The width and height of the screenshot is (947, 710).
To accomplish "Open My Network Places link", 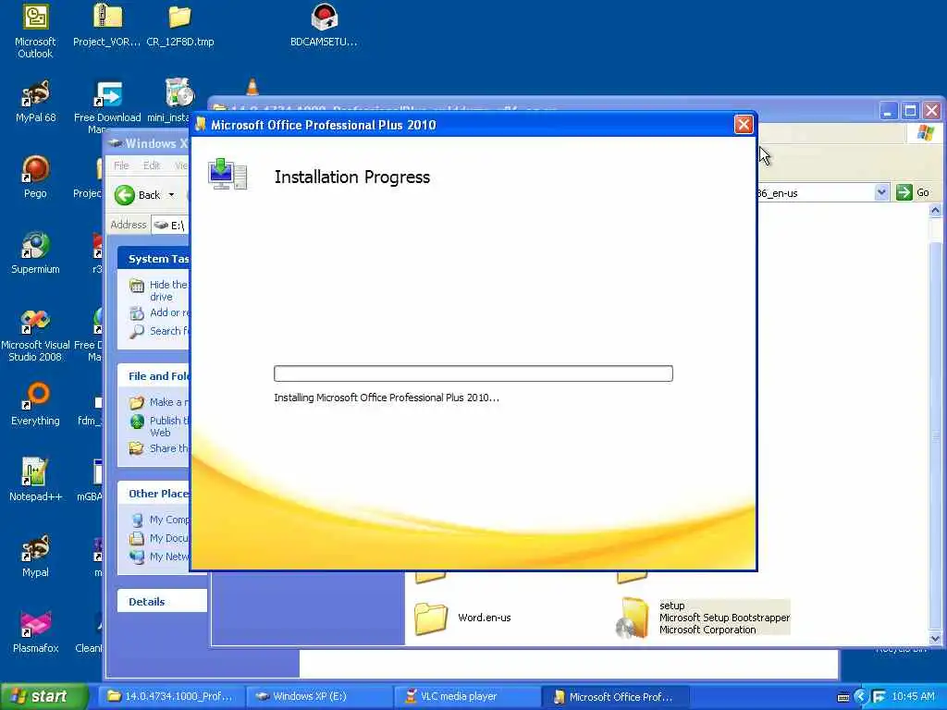I will [169, 557].
